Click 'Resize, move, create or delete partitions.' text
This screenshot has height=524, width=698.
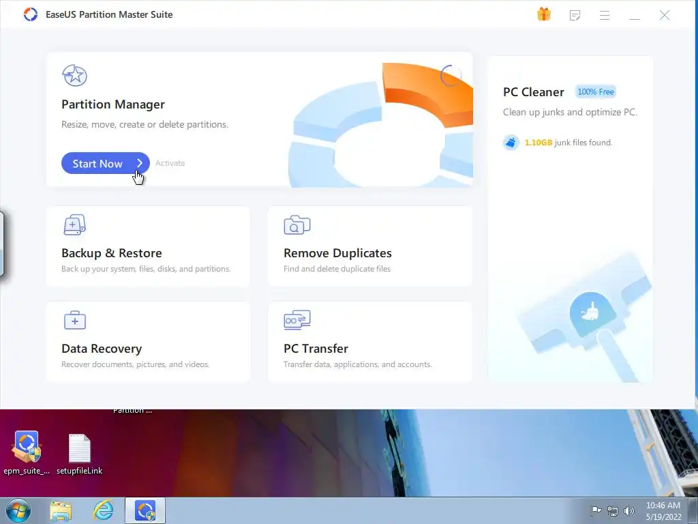(145, 124)
